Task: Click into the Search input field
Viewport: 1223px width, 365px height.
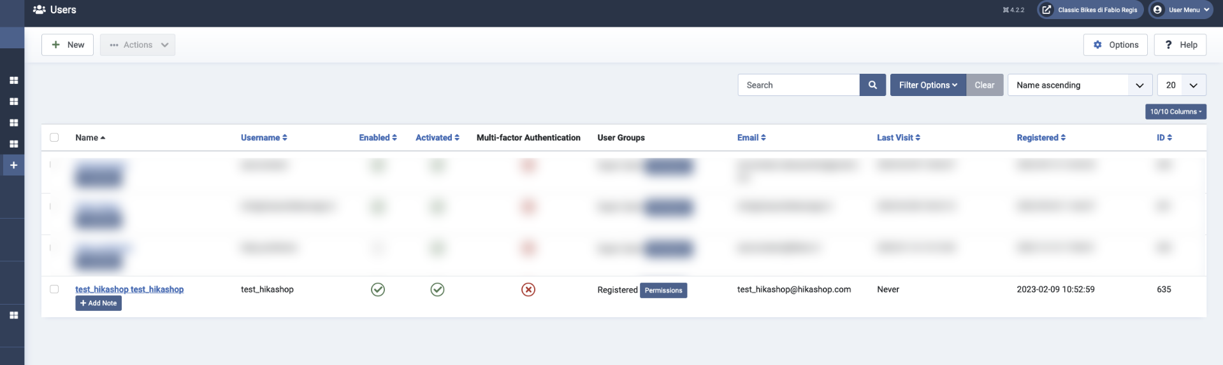Action: pos(799,85)
